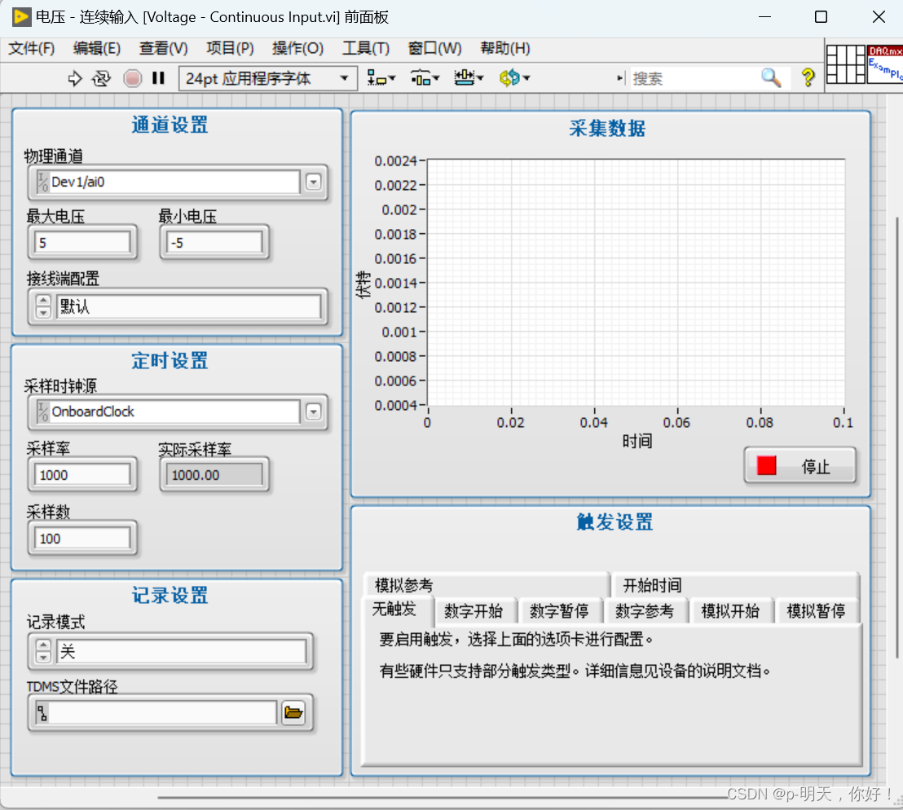This screenshot has height=810, width=903.
Task: Increment 记录模式 using its up stepper arrow
Action: pyautogui.click(x=42, y=646)
